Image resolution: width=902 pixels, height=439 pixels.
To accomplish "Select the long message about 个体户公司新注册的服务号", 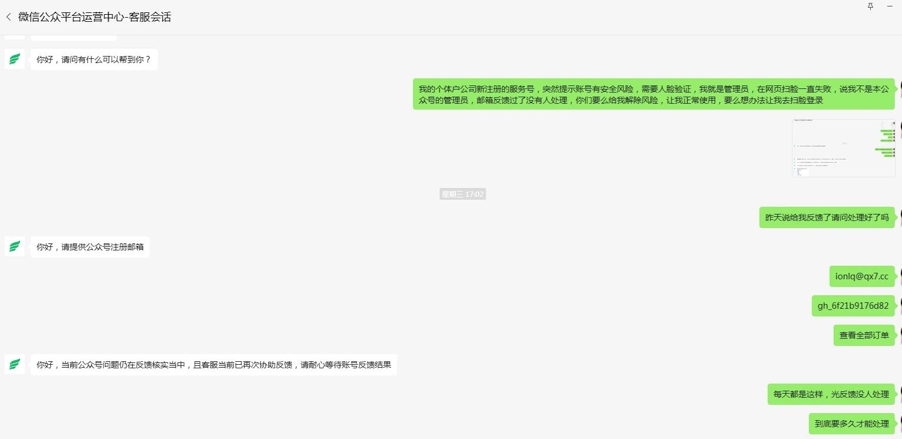I will (x=653, y=94).
